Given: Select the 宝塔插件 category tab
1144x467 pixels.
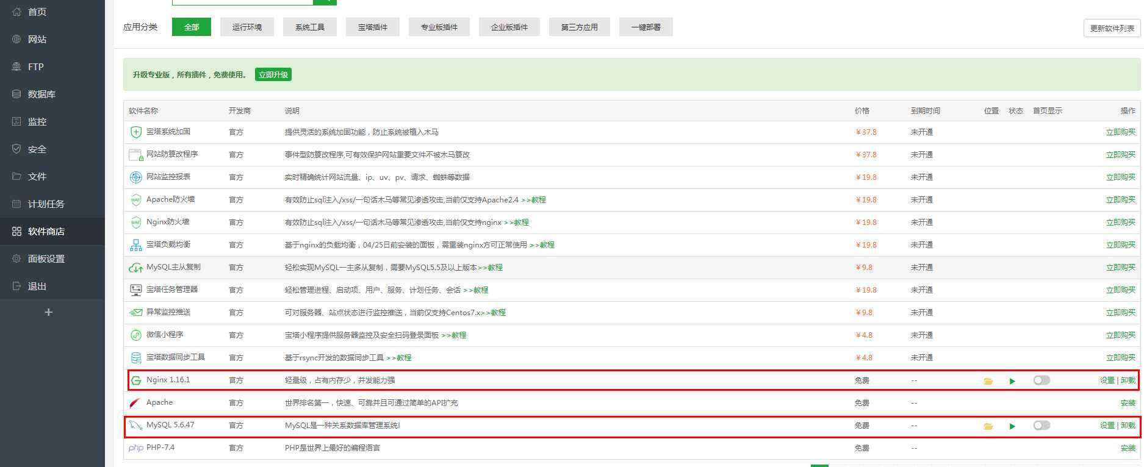Looking at the screenshot, I should [373, 27].
